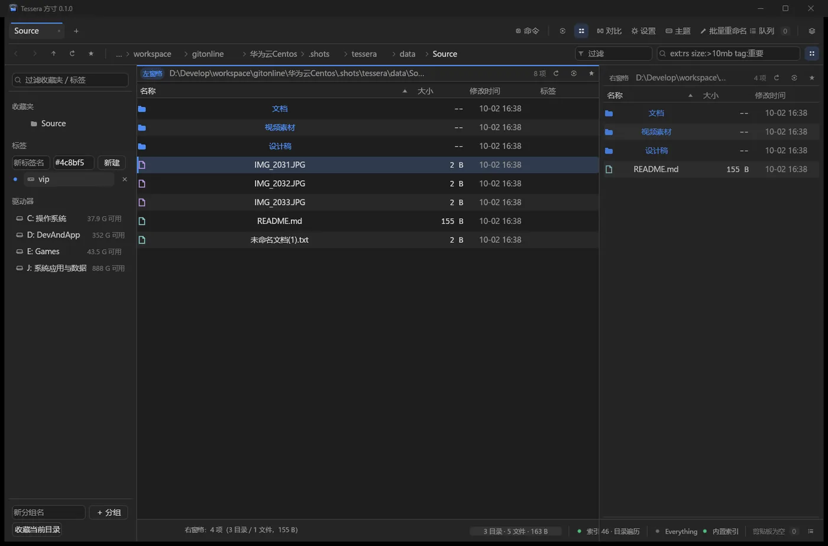Viewport: 828px width, 546px height.
Task: Select IMG_2032.JPG in the left pane
Action: [367, 183]
